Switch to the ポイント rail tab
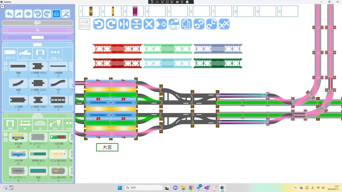Image resolution: width=342 pixels, height=192 pixels. pos(25,54)
